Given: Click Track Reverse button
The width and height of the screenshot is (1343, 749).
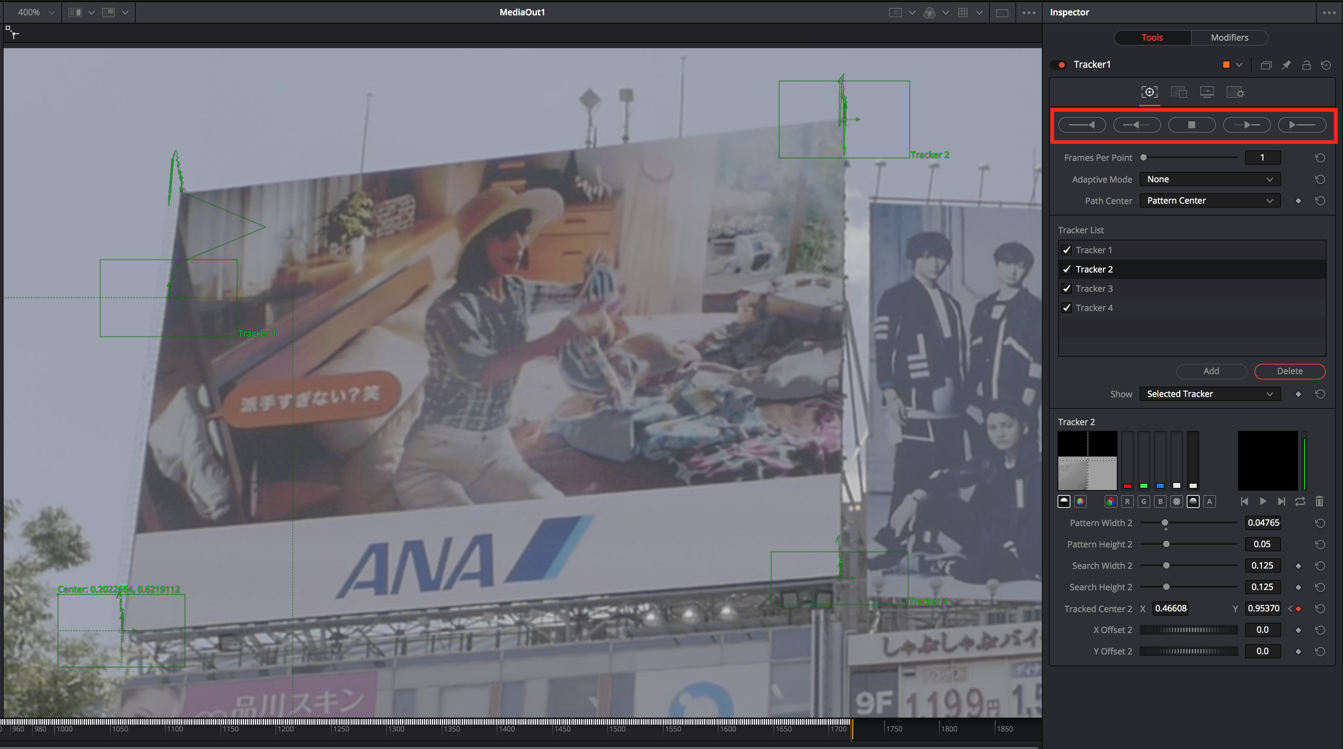Looking at the screenshot, I should pos(1082,125).
